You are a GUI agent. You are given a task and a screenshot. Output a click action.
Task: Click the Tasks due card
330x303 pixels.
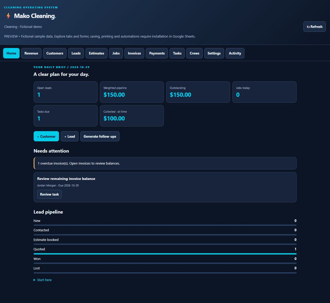65,116
